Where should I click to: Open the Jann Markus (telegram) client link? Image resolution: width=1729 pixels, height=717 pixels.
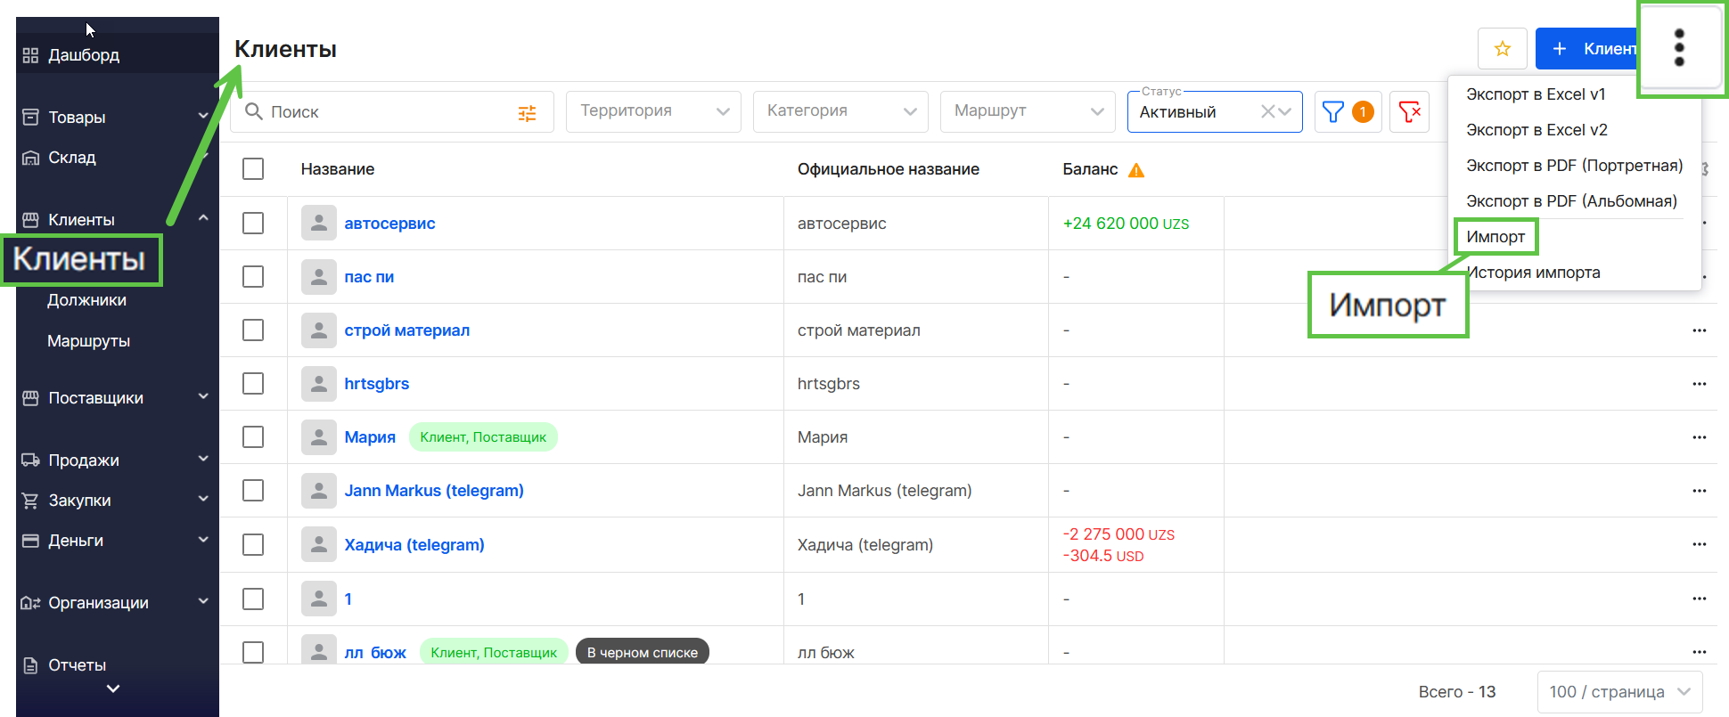point(434,491)
